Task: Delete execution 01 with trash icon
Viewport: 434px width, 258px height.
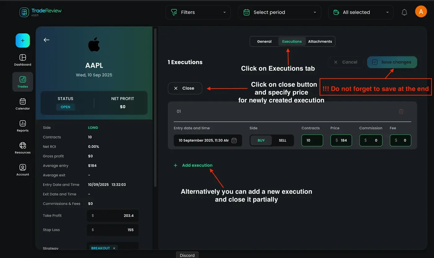Action: pos(401,112)
